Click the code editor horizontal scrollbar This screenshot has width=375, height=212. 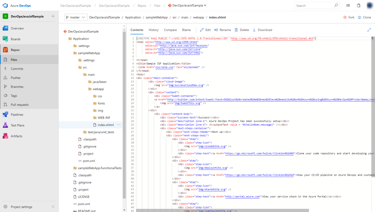[x=222, y=211]
